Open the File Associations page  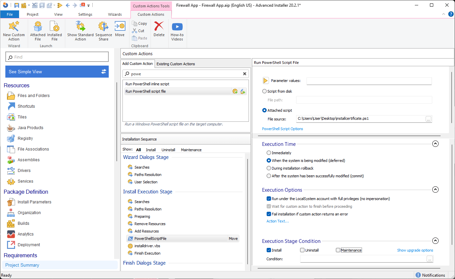tap(33, 149)
